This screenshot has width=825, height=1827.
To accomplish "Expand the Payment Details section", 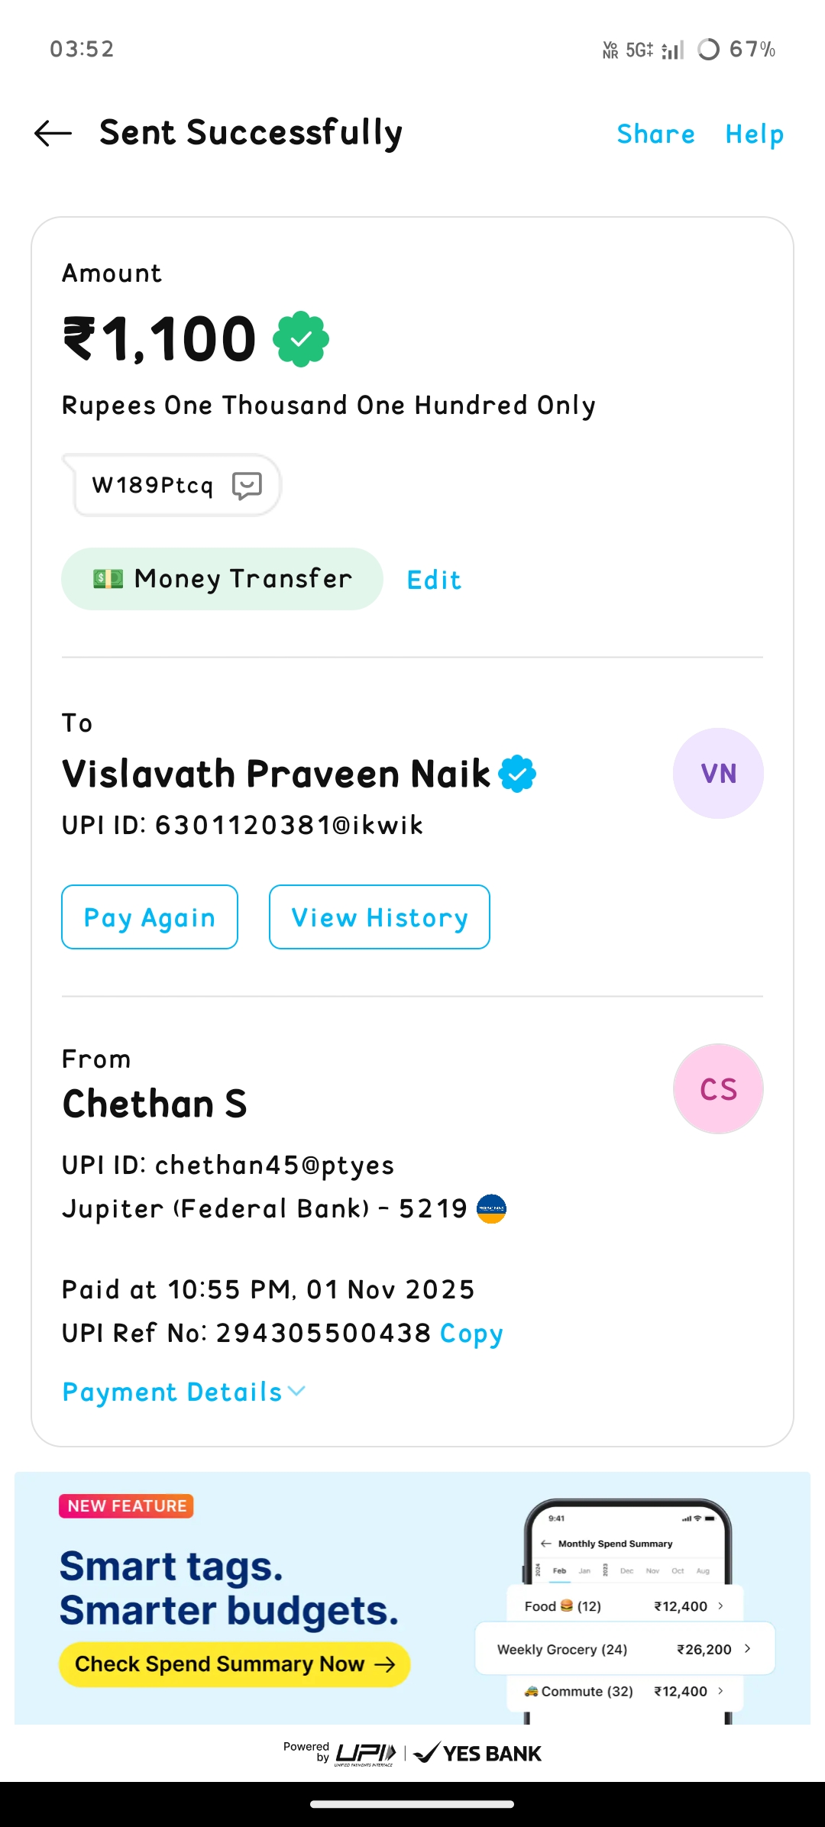I will pos(183,1392).
